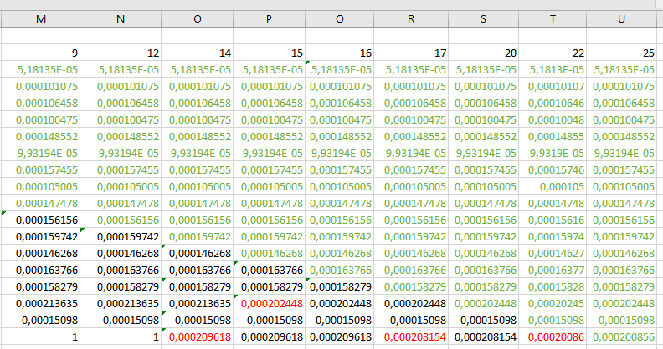Click cell containing 9 in column M

40,53
